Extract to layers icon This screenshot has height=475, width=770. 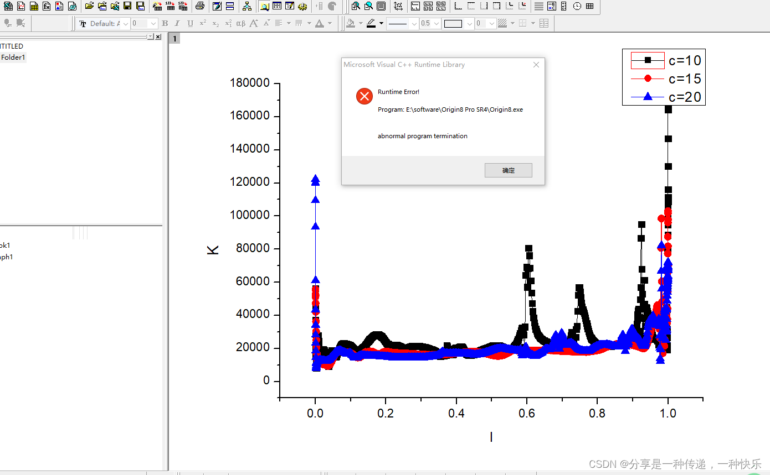point(415,6)
